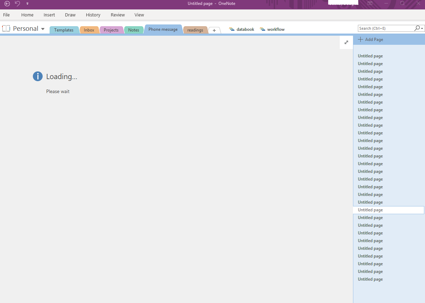
Task: Click the Undo icon in title bar
Action: pos(17,3)
